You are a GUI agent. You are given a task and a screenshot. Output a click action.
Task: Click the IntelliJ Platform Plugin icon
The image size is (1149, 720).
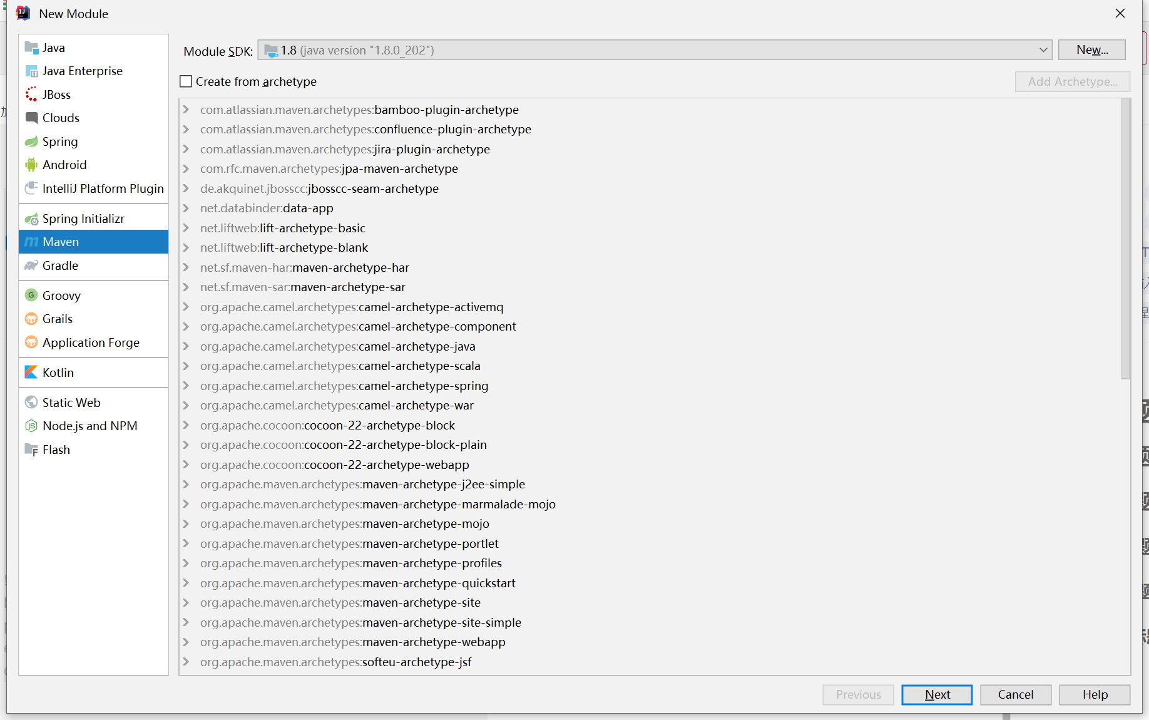tap(31, 188)
